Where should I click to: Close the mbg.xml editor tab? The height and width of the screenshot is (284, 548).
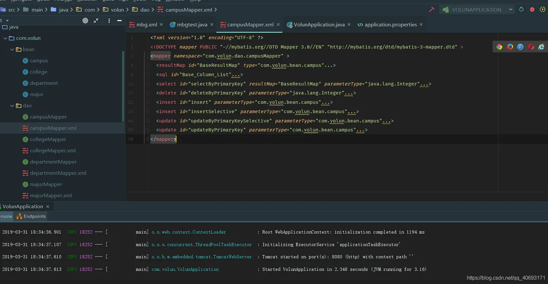[162, 25]
